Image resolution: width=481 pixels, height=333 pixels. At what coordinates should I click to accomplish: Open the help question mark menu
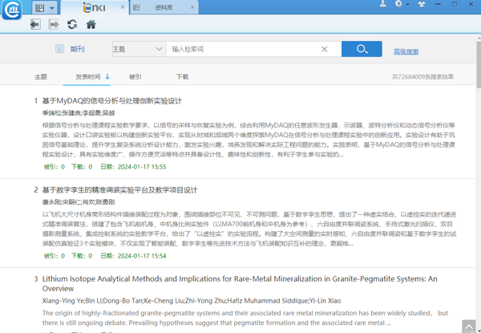pyautogui.click(x=399, y=5)
